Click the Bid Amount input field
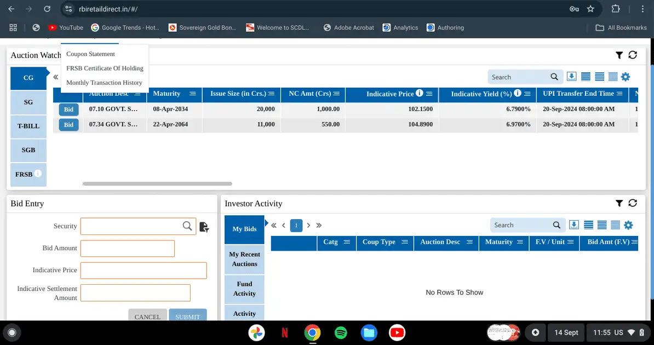Viewport: 654px width, 345px height. pyautogui.click(x=127, y=248)
